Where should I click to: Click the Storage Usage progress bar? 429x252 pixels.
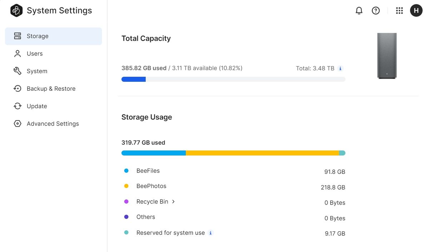click(233, 153)
